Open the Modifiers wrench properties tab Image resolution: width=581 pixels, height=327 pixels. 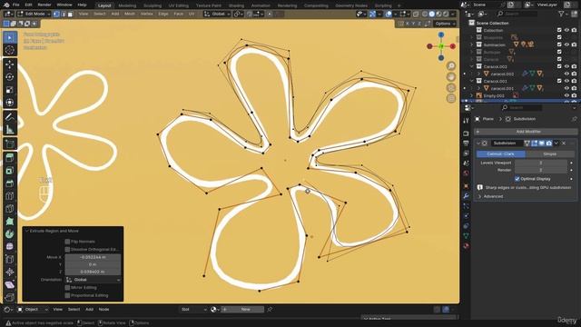coord(466,196)
